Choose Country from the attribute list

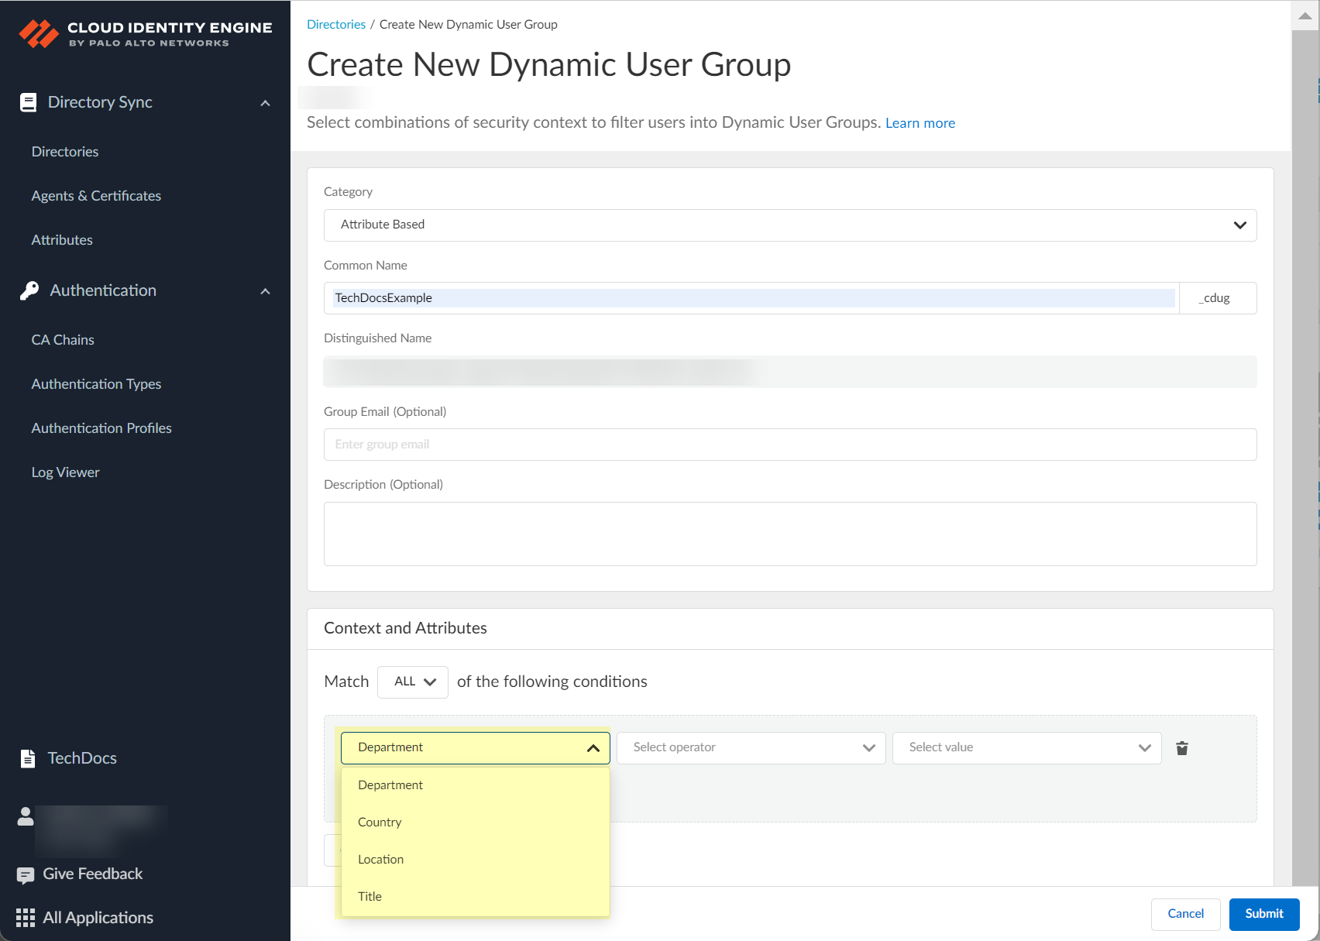coord(380,823)
